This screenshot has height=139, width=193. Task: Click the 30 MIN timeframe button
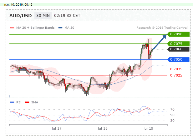(43, 16)
